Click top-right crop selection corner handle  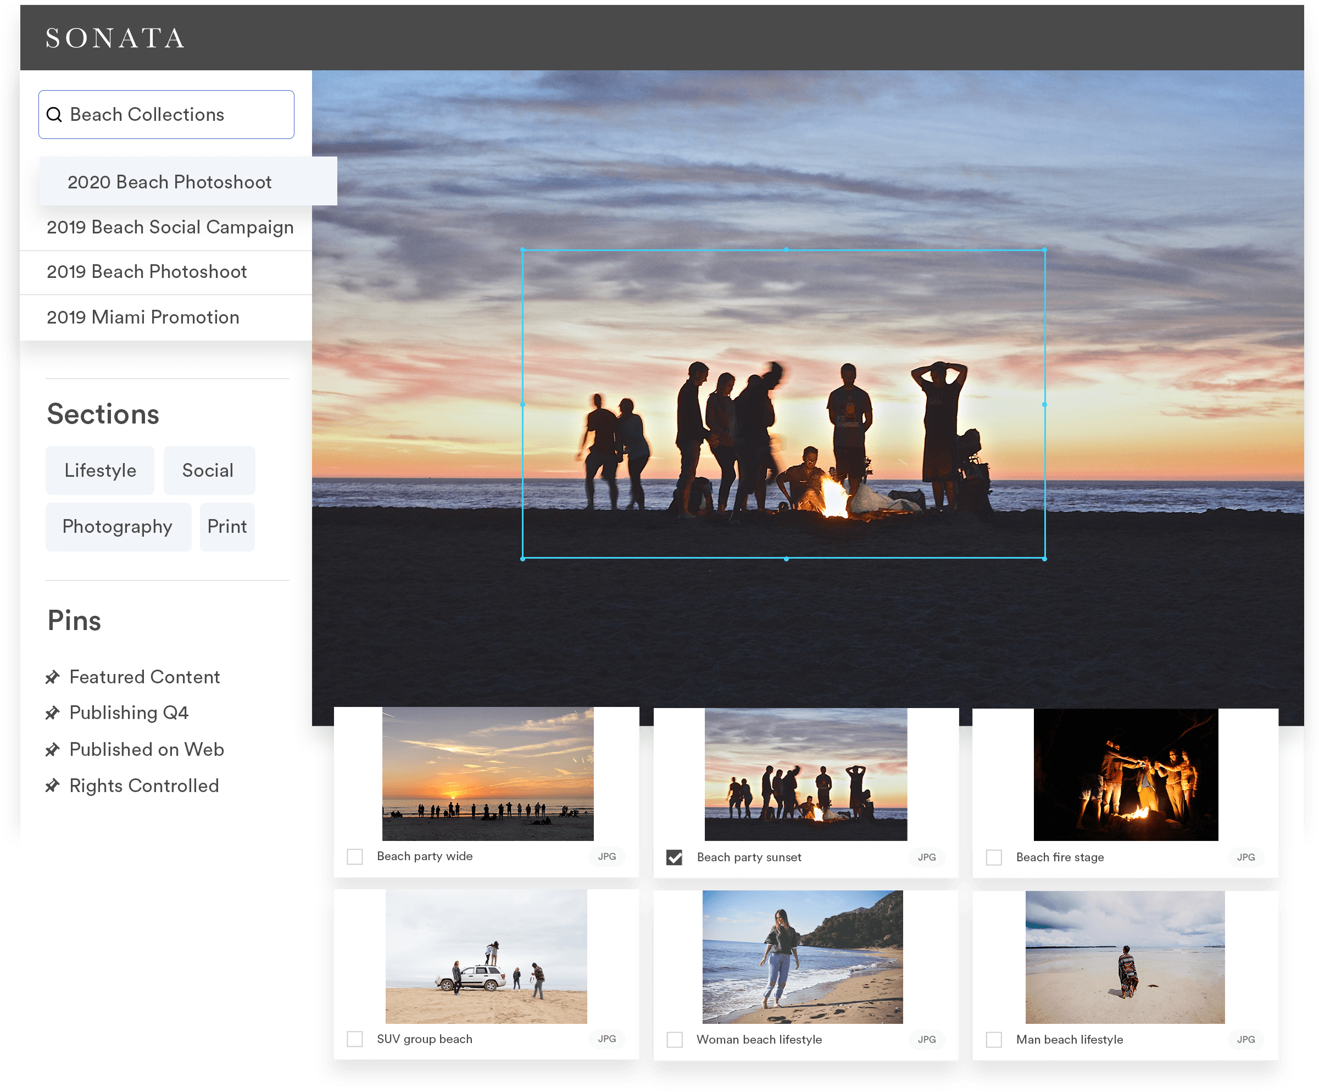(1044, 250)
